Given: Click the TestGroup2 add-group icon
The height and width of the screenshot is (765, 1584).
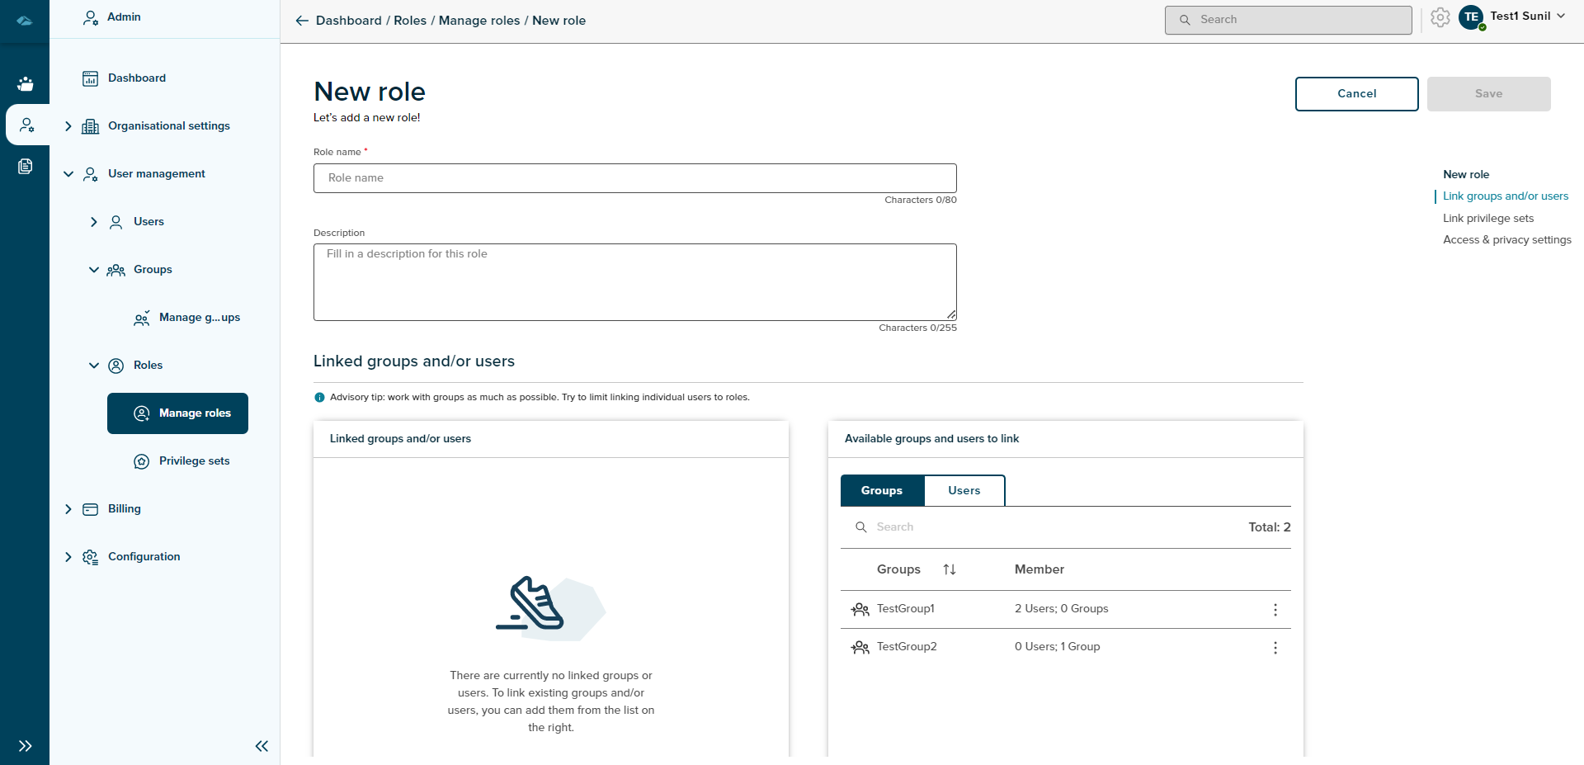Looking at the screenshot, I should pyautogui.click(x=860, y=647).
